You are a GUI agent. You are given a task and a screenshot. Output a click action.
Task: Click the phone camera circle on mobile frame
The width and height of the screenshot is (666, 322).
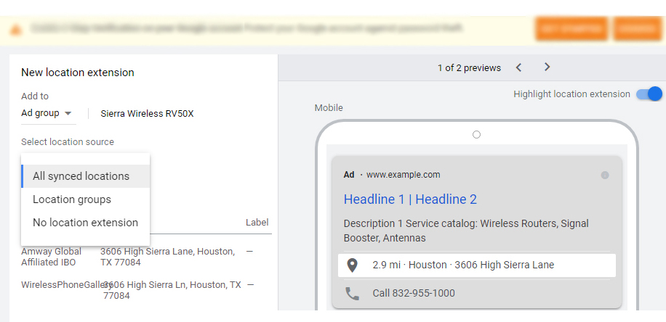(x=476, y=134)
